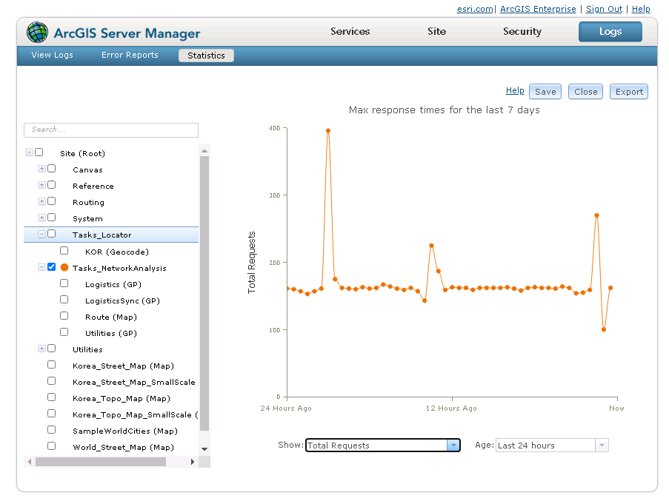Check the Korea_Topo_Map (Map) checkbox
The image size is (669, 501).
click(x=52, y=397)
